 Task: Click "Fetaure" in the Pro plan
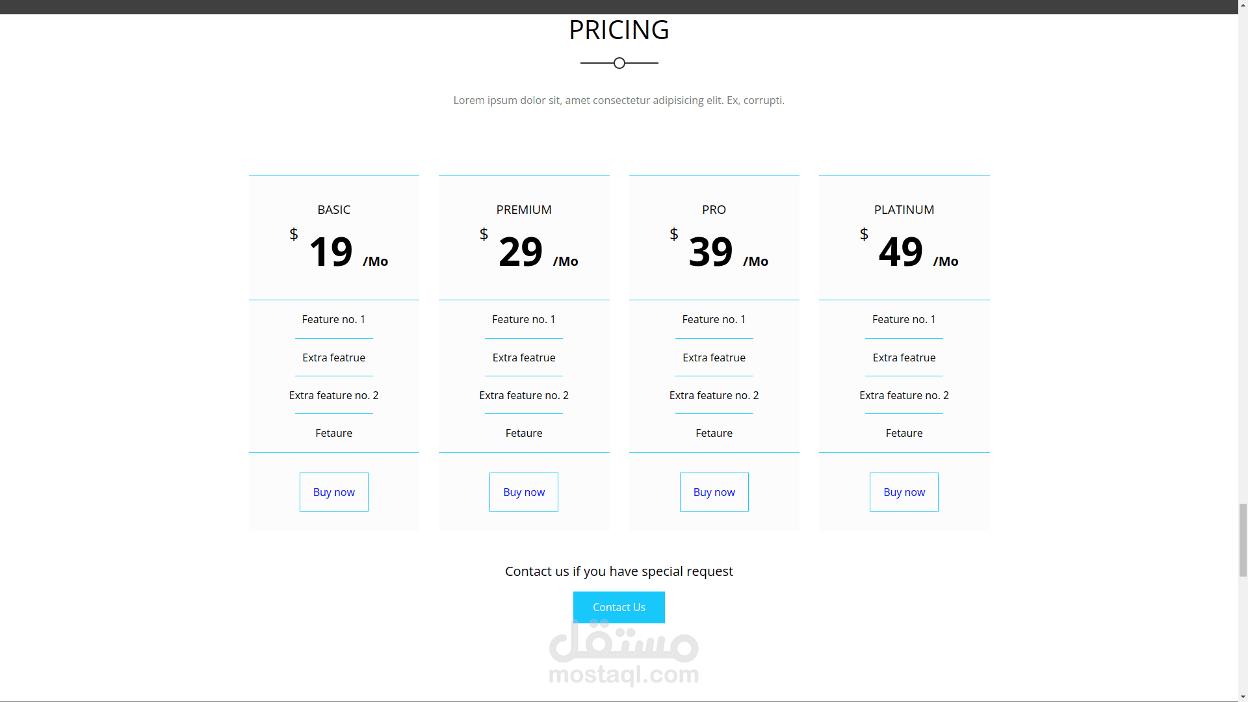point(714,433)
